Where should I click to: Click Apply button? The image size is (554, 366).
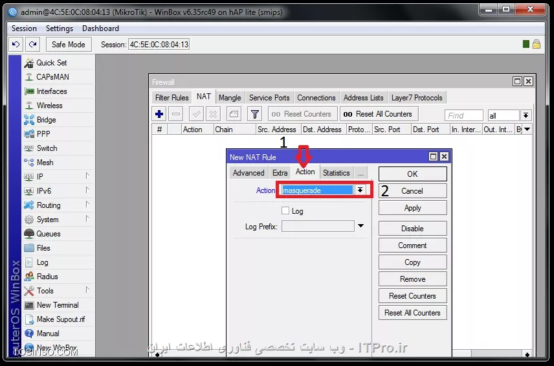[x=413, y=208]
